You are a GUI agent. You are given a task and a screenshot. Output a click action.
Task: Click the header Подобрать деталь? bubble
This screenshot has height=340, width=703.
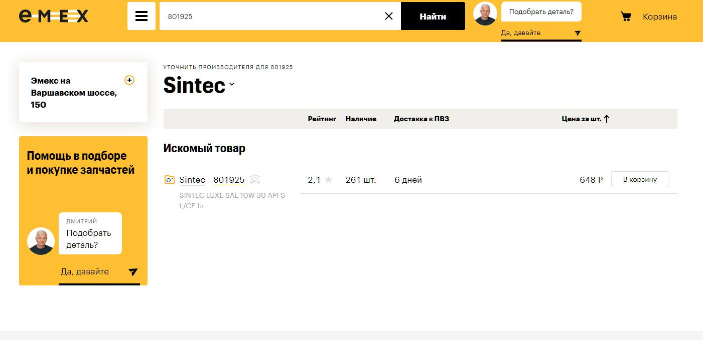(541, 12)
